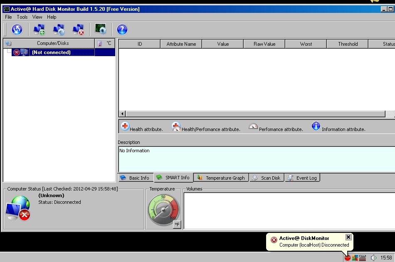This screenshot has height=262, width=395.
Task: Sort by the Attribute Name column header
Action: point(181,44)
